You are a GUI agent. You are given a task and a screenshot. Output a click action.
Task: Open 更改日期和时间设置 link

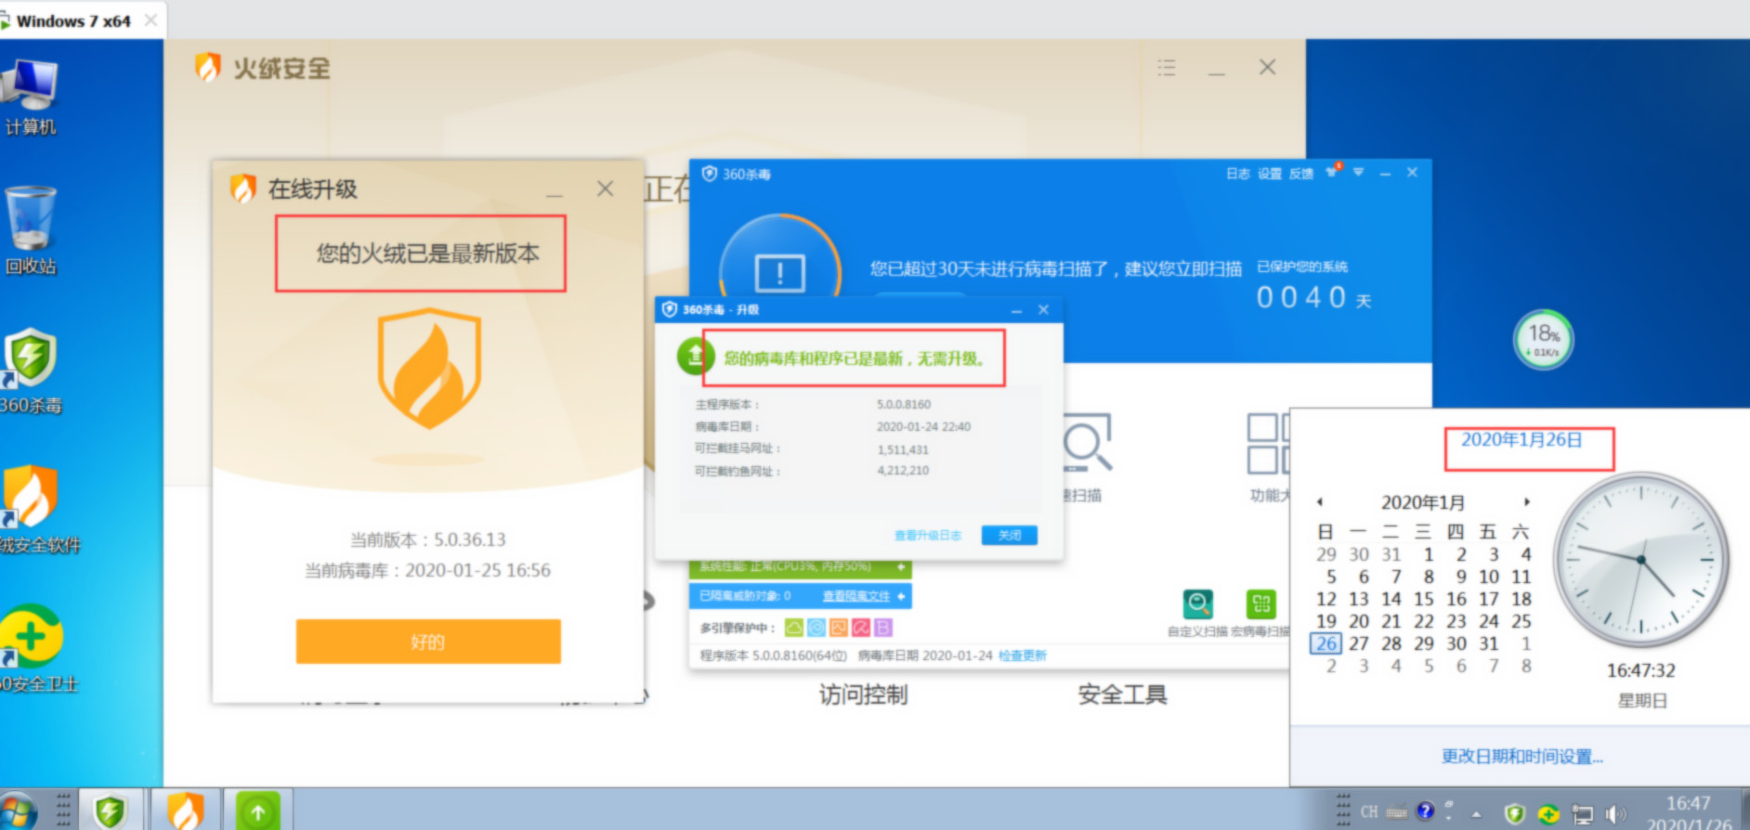(1521, 757)
